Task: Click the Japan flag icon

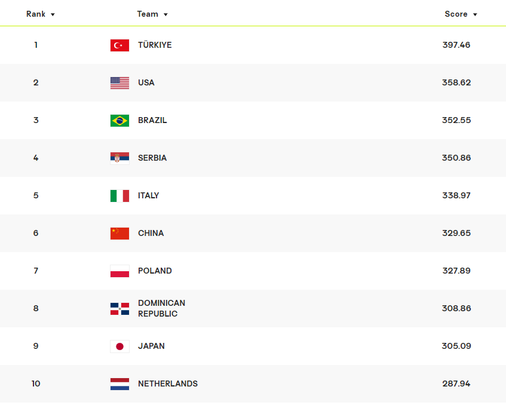Action: 119,346
